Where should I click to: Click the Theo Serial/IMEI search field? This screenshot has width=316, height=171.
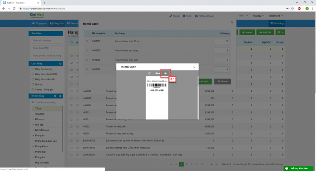(47, 48)
